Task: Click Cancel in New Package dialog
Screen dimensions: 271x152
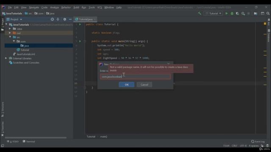Action: click(x=144, y=84)
